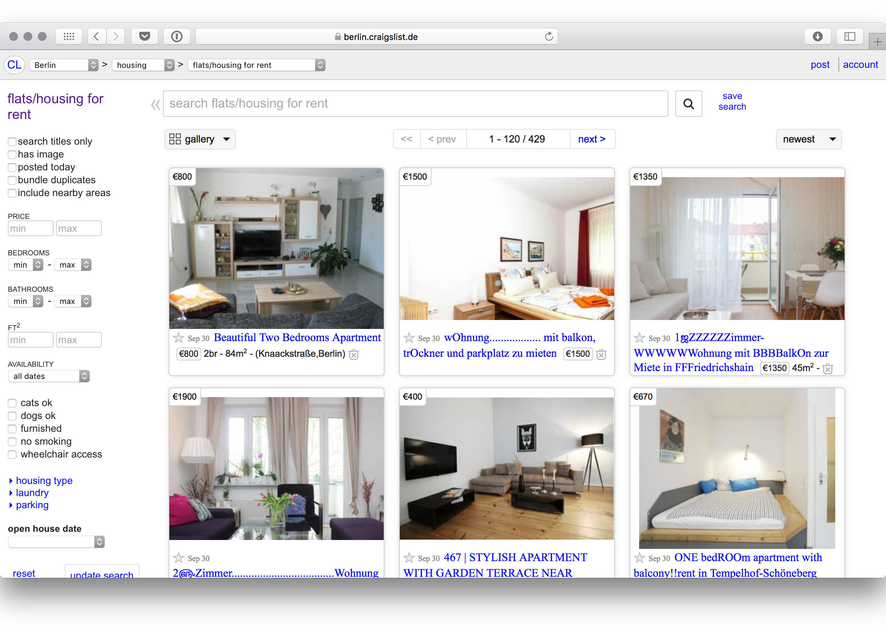Click the gallery view icon
Viewport: 886px width, 635px height.
pyautogui.click(x=175, y=140)
